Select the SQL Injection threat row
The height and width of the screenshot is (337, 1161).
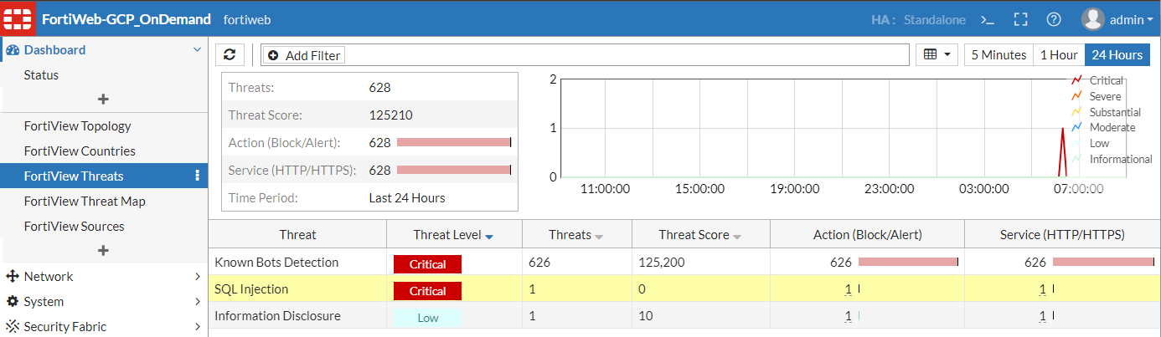(684, 289)
